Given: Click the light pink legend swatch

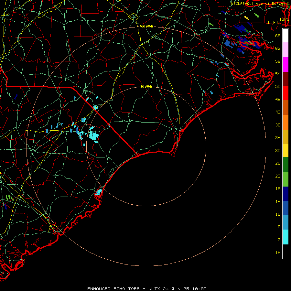Looking at the screenshot, I should click(286, 50).
